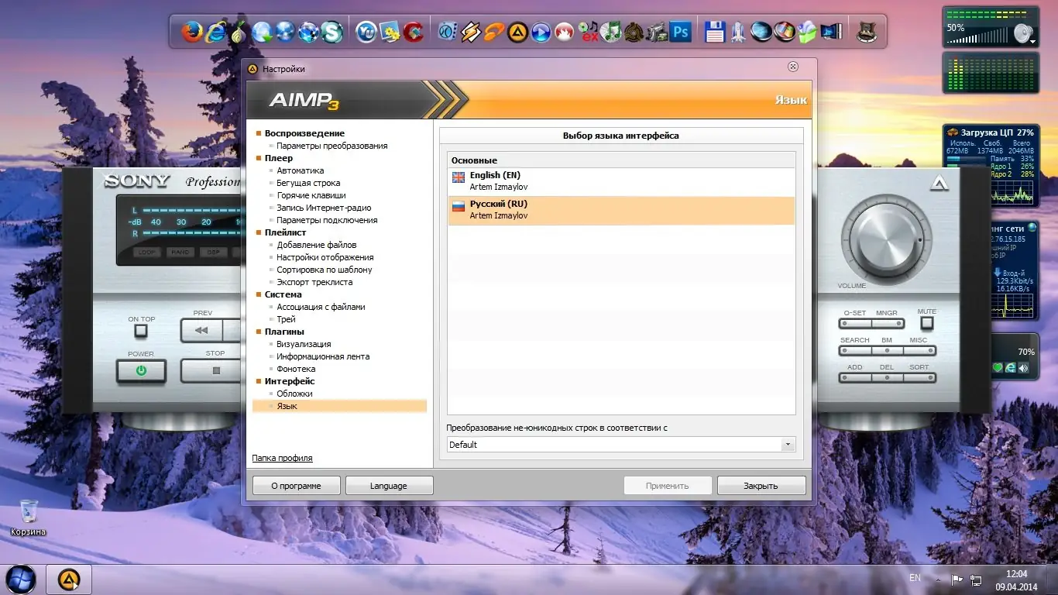Go to Горячие клавиши settings
The width and height of the screenshot is (1058, 595).
tap(311, 195)
